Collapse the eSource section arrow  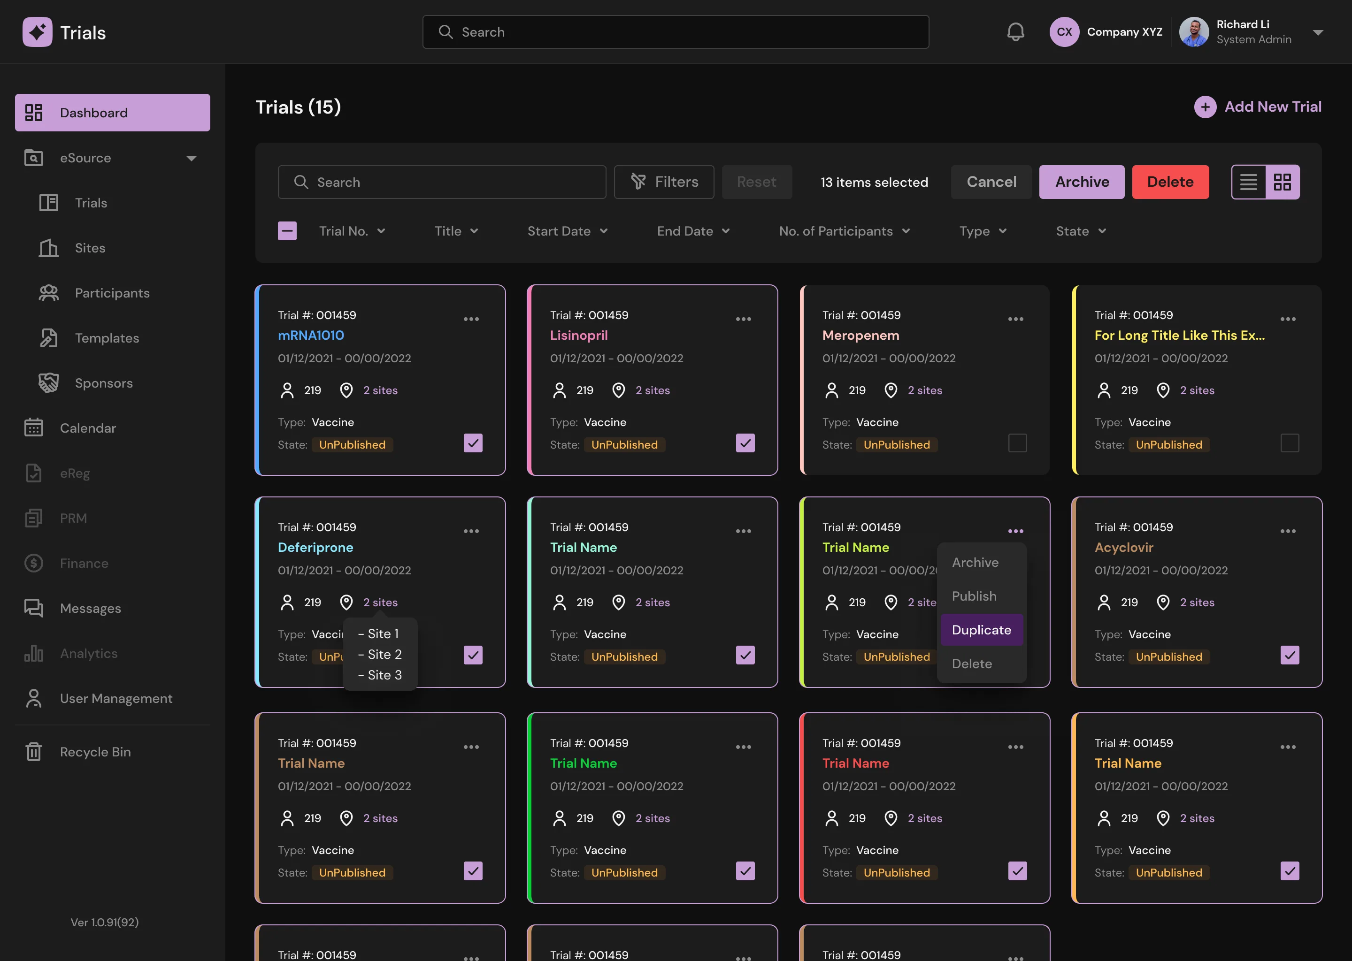191,158
